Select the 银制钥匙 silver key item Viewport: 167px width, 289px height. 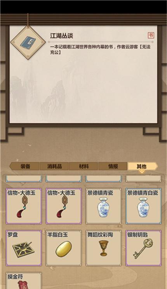[x=143, y=248]
